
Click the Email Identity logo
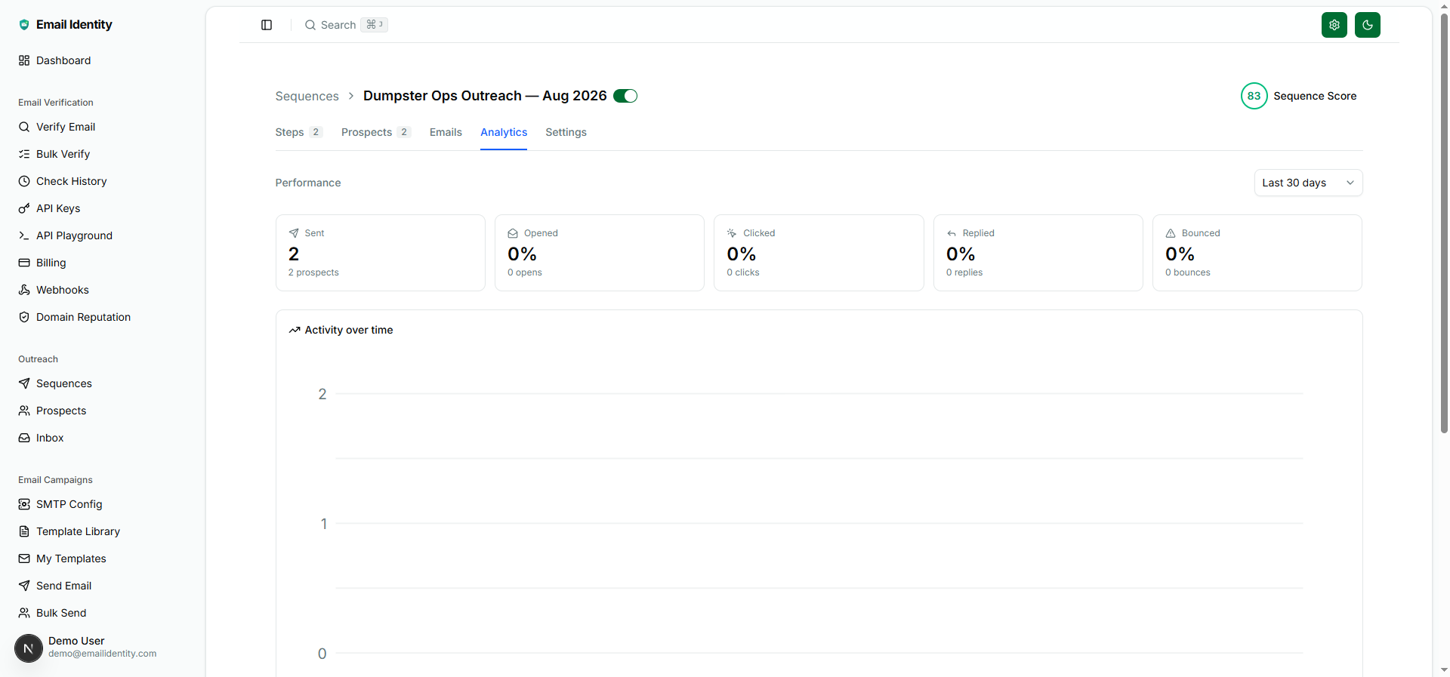tap(65, 24)
